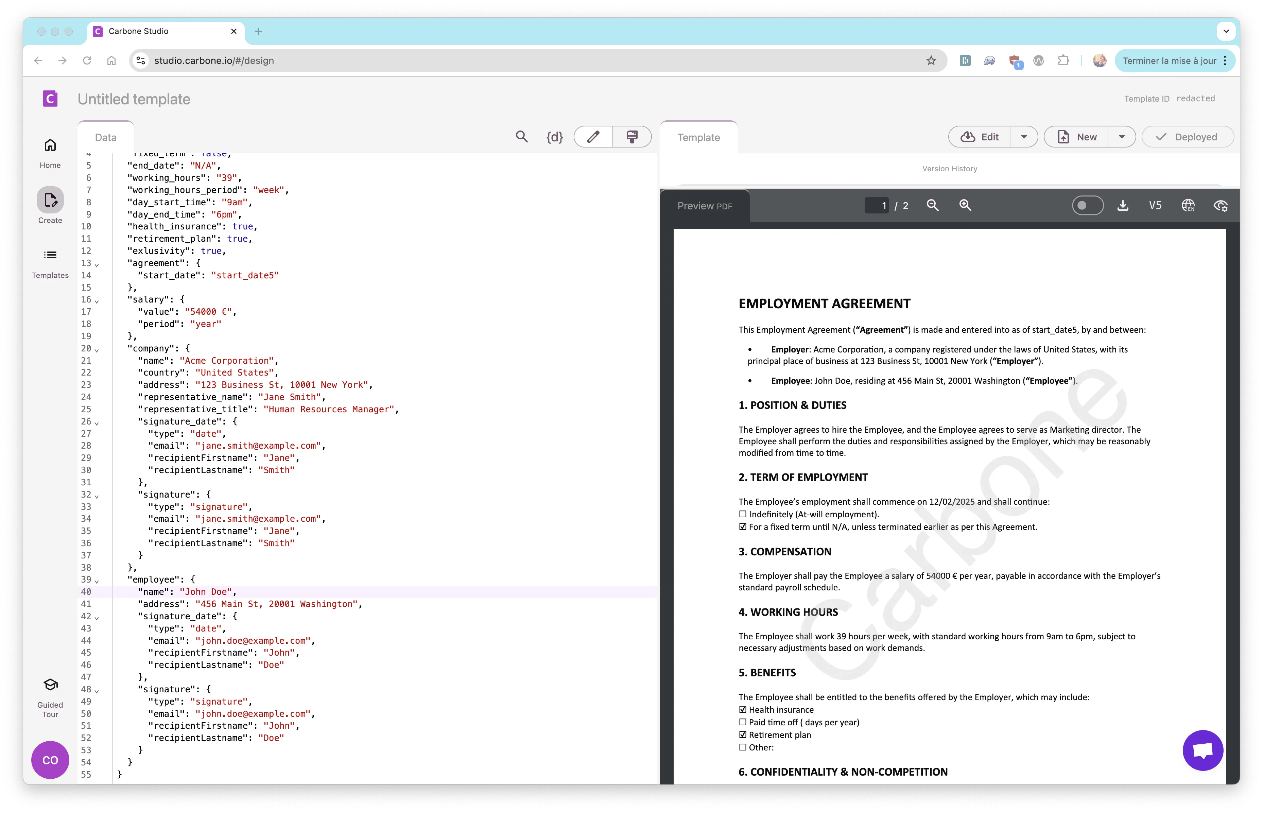Viewport: 1263px width, 813px height.
Task: Select the search icon in the Data panel
Action: [521, 137]
